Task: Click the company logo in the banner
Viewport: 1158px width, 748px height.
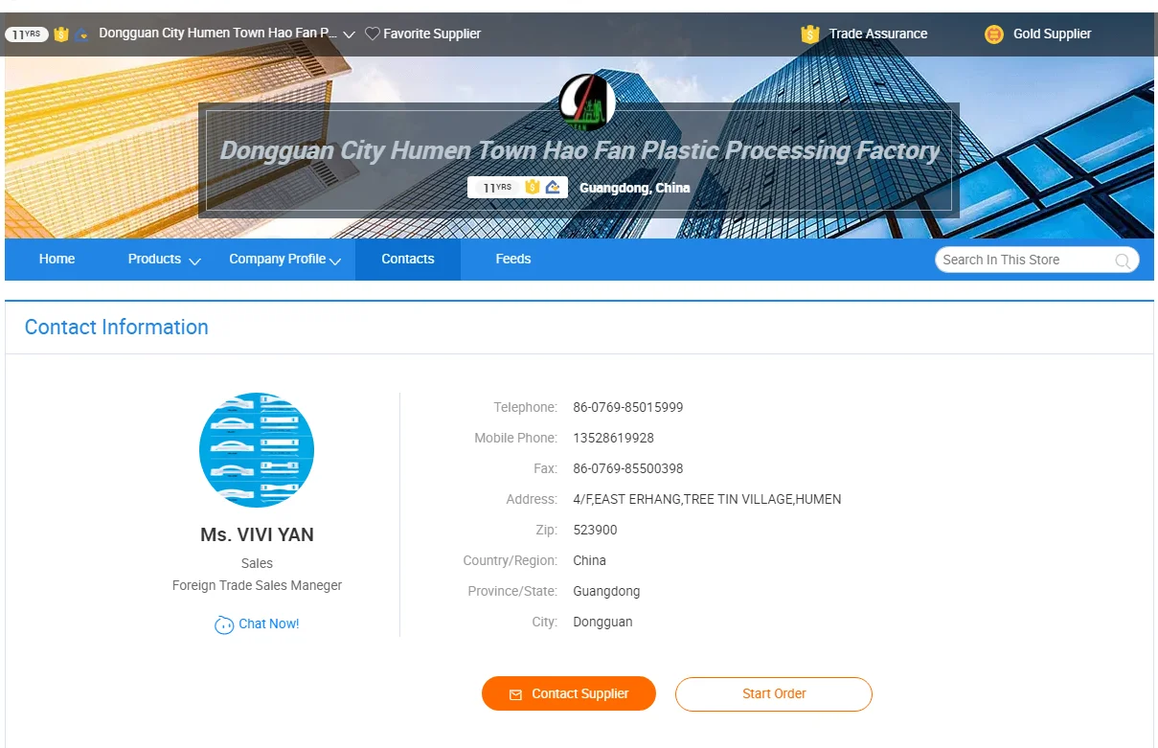Action: pyautogui.click(x=586, y=101)
